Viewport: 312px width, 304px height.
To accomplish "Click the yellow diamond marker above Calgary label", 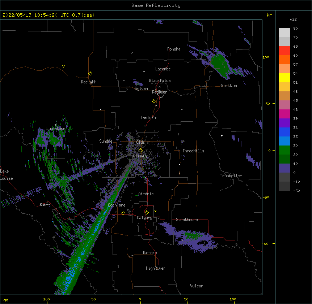I will click(147, 213).
